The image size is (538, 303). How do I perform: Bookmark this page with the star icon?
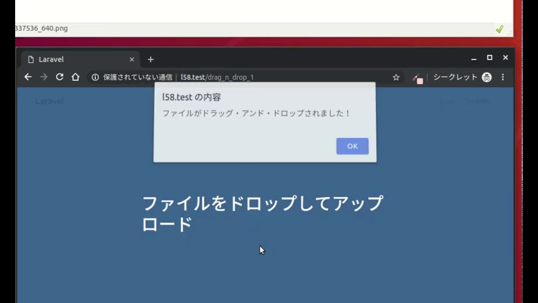396,77
